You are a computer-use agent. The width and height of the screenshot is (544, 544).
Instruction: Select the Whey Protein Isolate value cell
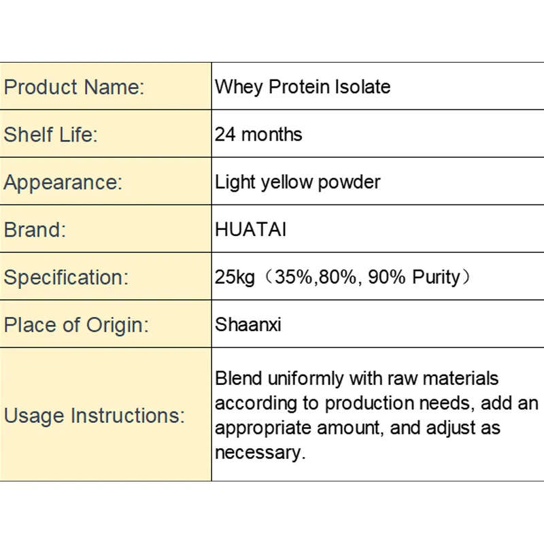tap(378, 86)
